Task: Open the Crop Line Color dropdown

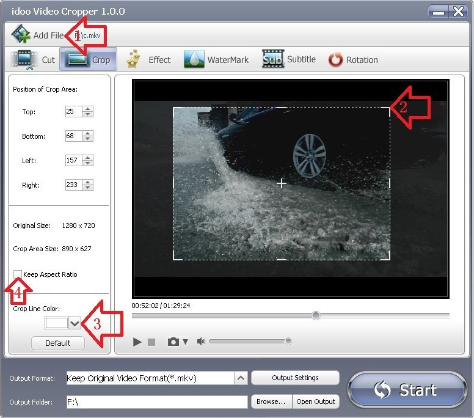Action: tap(75, 323)
